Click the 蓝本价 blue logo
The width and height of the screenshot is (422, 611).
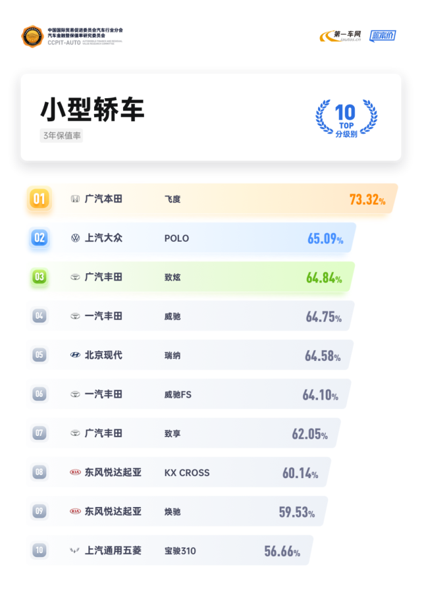(382, 36)
